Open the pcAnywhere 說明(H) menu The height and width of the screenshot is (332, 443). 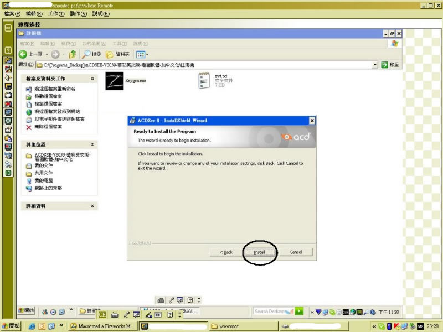click(x=101, y=13)
